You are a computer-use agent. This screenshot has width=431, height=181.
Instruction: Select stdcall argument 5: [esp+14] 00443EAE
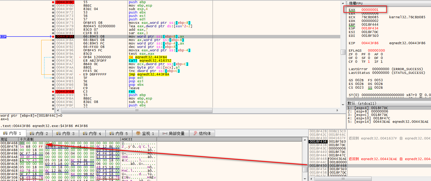point(389,122)
